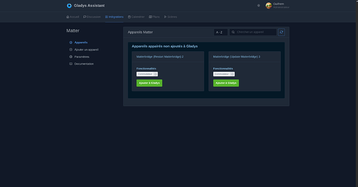Image resolution: width=358 pixels, height=187 pixels.
Task: Select the Intégrations tab
Action: click(114, 17)
